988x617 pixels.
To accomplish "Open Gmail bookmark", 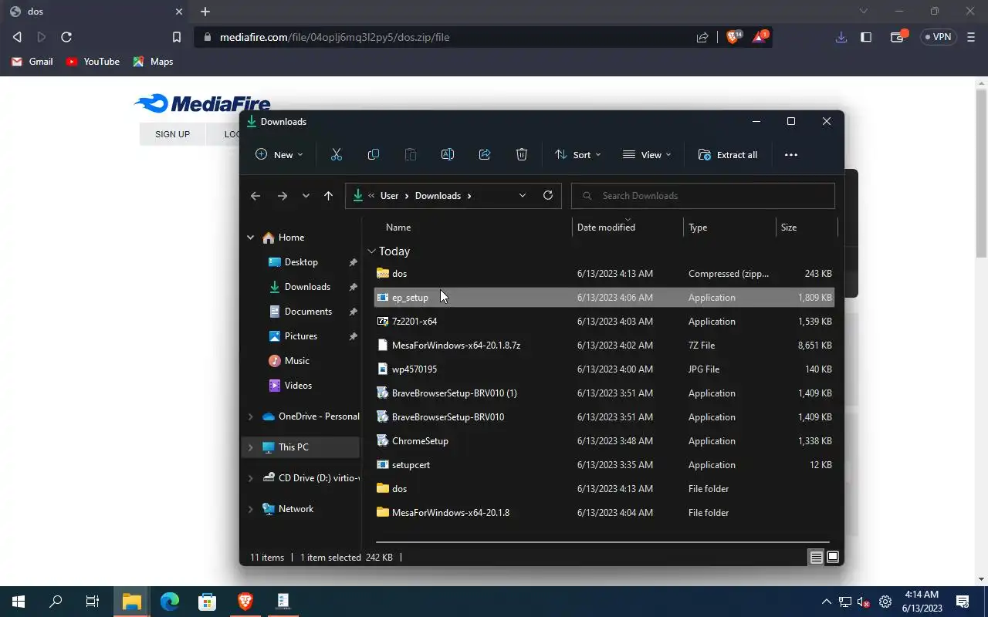I will click(32, 62).
